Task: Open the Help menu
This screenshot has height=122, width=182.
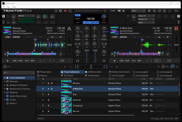Action: tap(14, 7)
